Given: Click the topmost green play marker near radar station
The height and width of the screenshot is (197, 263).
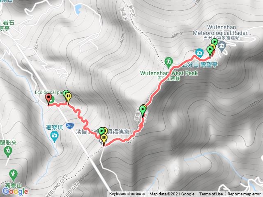Looking at the screenshot, I should 215,41.
